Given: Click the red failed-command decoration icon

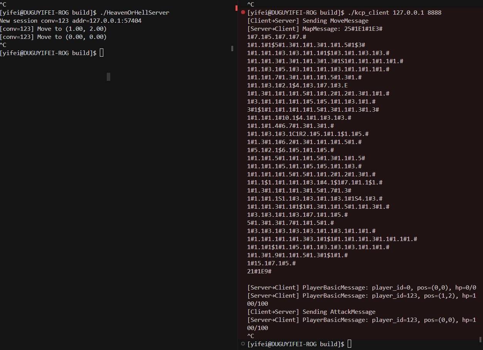Looking at the screenshot, I should tap(243, 12).
